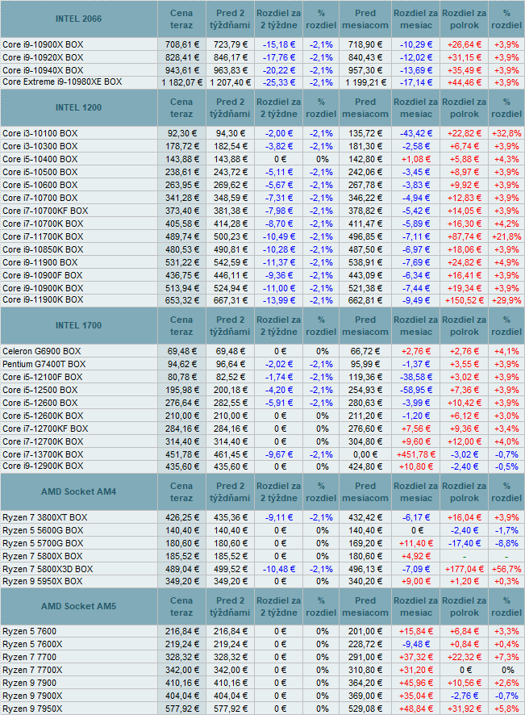Click the Core i9-10920X BOX row name
This screenshot has width=525, height=715.
coord(43,57)
